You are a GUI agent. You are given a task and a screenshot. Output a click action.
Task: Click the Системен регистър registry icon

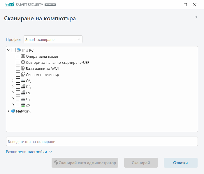click(23, 75)
